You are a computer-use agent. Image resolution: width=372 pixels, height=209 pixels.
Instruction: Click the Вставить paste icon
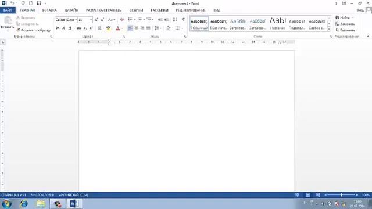(8, 21)
